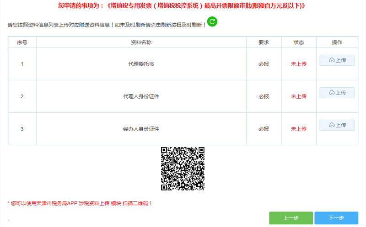Select the 经办人身份证件 document name
The width and height of the screenshot is (366, 227).
[x=141, y=129]
